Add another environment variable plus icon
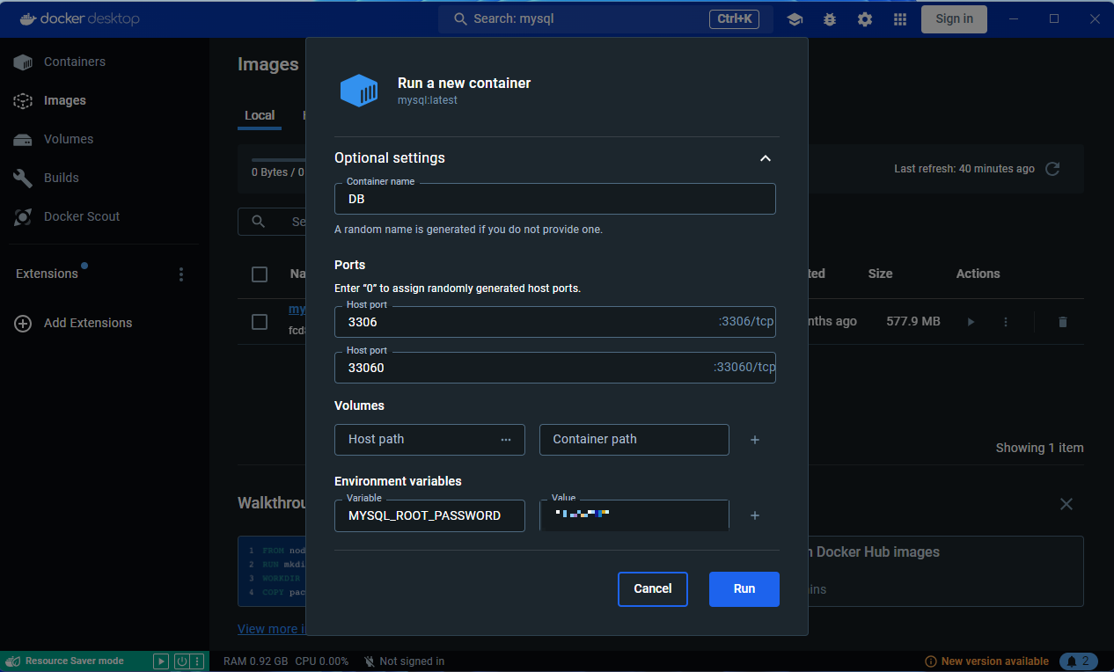The width and height of the screenshot is (1114, 672). (755, 515)
